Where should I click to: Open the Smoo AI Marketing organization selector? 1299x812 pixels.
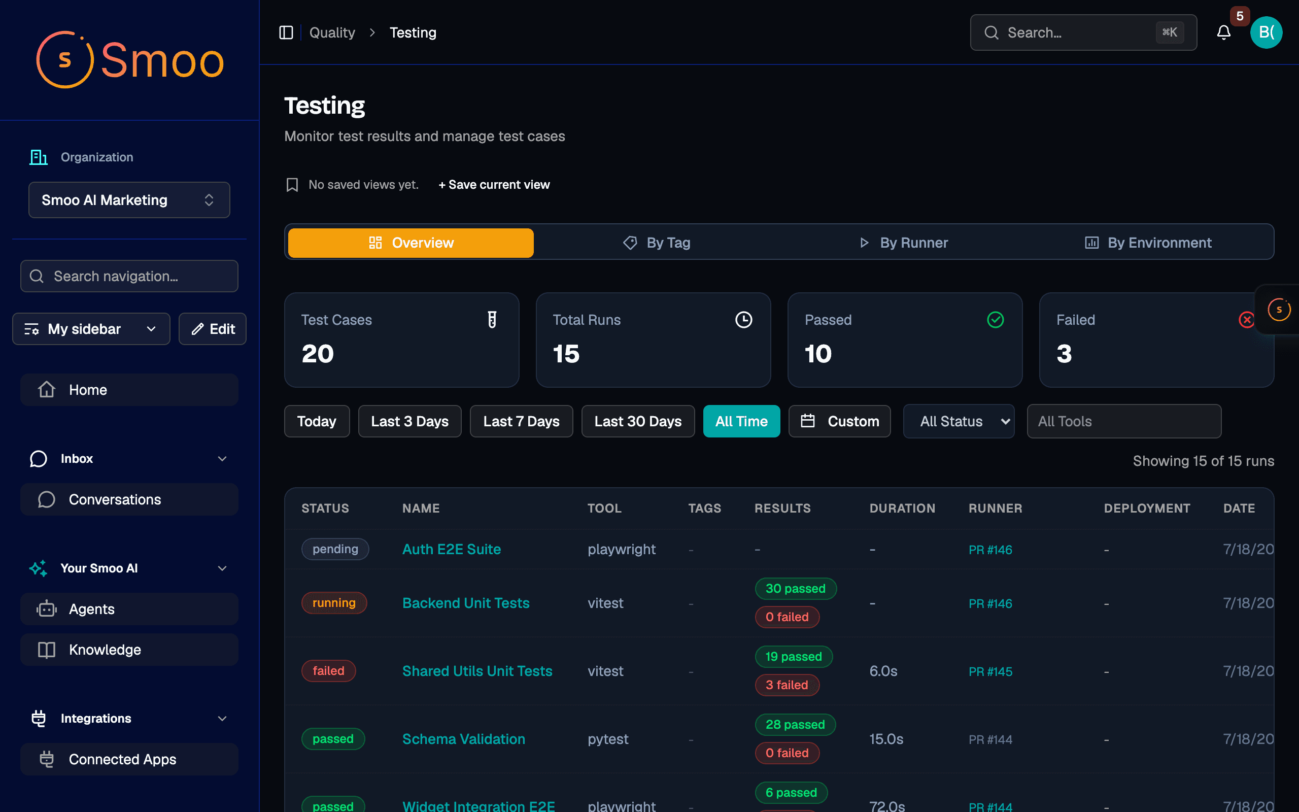coord(129,200)
